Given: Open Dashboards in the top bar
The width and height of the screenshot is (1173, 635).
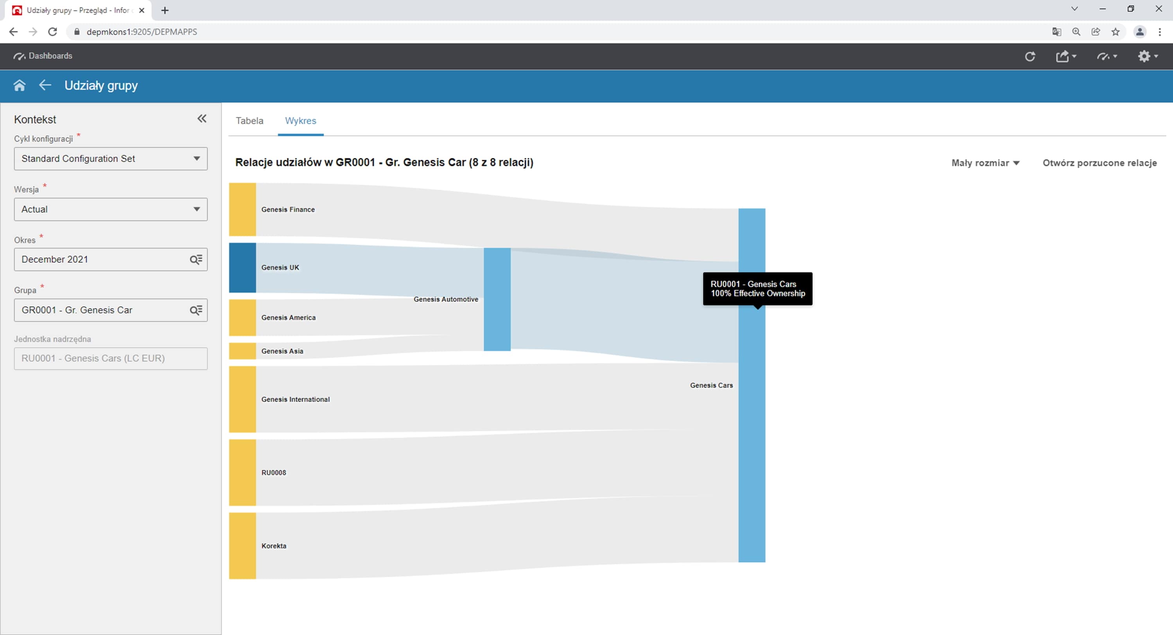Looking at the screenshot, I should (x=43, y=56).
